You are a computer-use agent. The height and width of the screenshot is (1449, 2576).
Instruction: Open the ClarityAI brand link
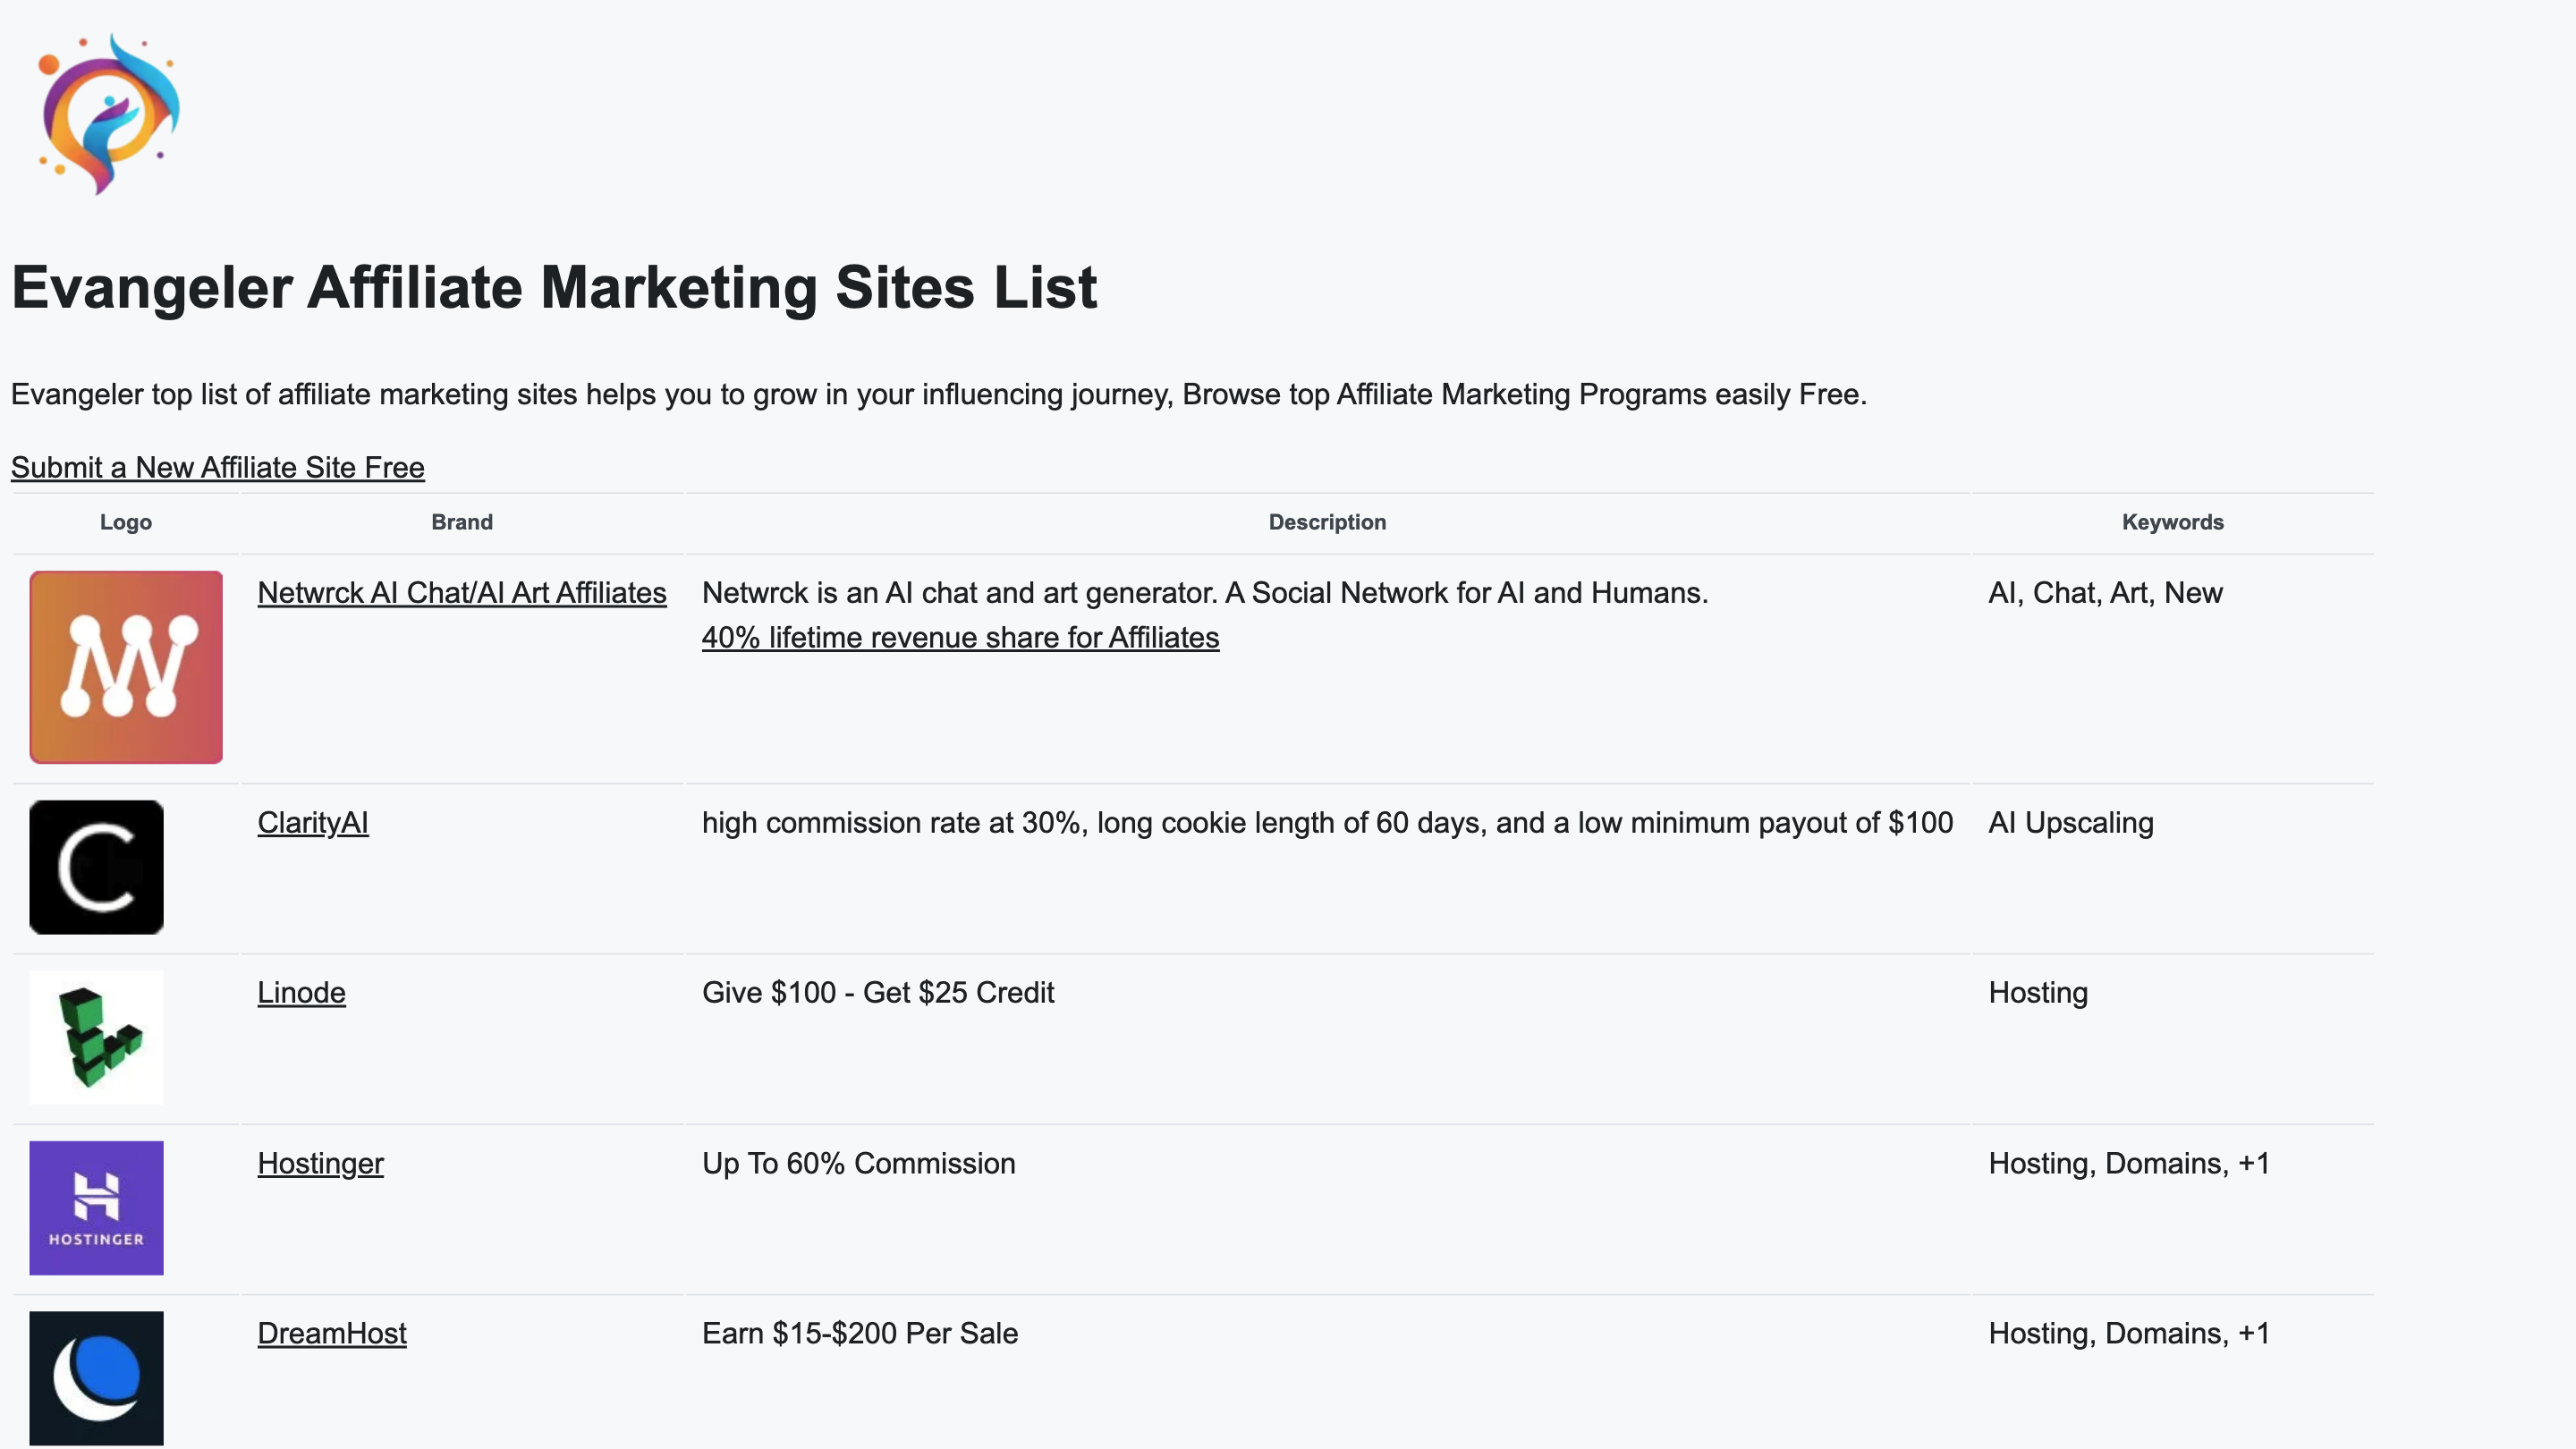click(312, 823)
